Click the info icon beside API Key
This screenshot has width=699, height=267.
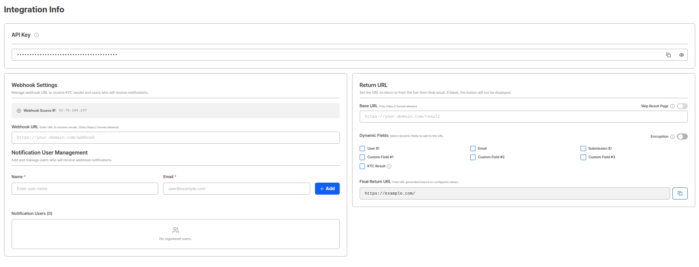[36, 35]
